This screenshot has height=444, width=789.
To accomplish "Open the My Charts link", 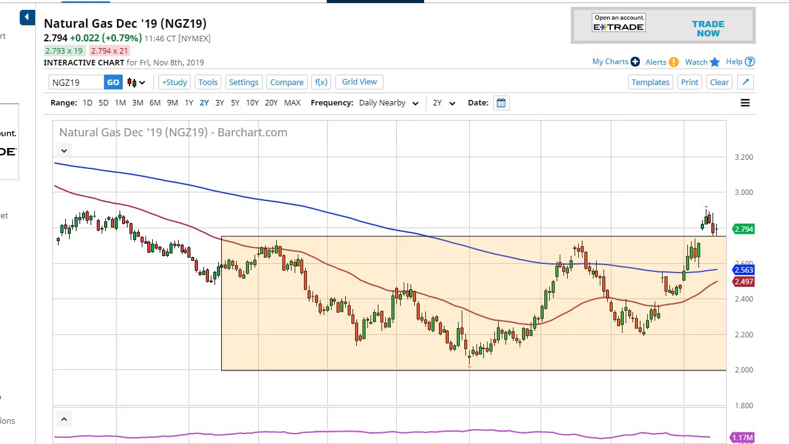I will point(610,62).
